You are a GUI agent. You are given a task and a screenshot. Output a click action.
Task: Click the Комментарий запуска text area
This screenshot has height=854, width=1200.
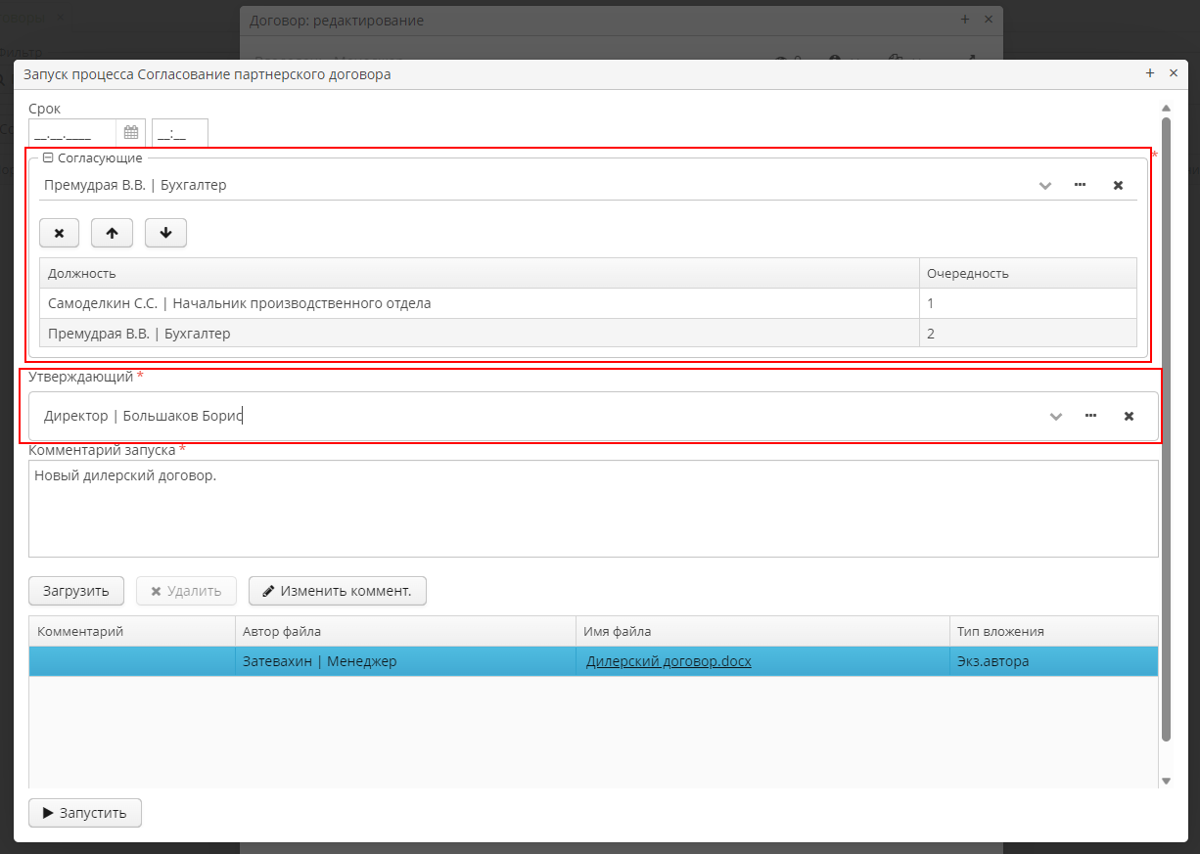tap(593, 509)
